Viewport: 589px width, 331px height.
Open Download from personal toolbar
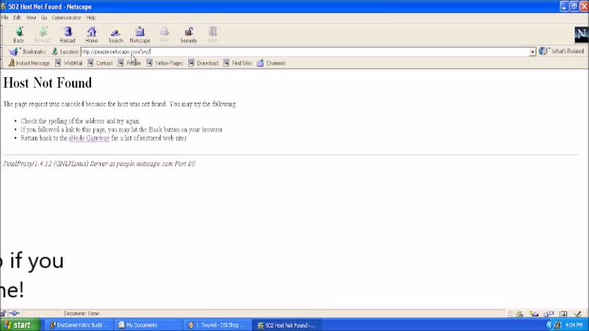(x=203, y=63)
